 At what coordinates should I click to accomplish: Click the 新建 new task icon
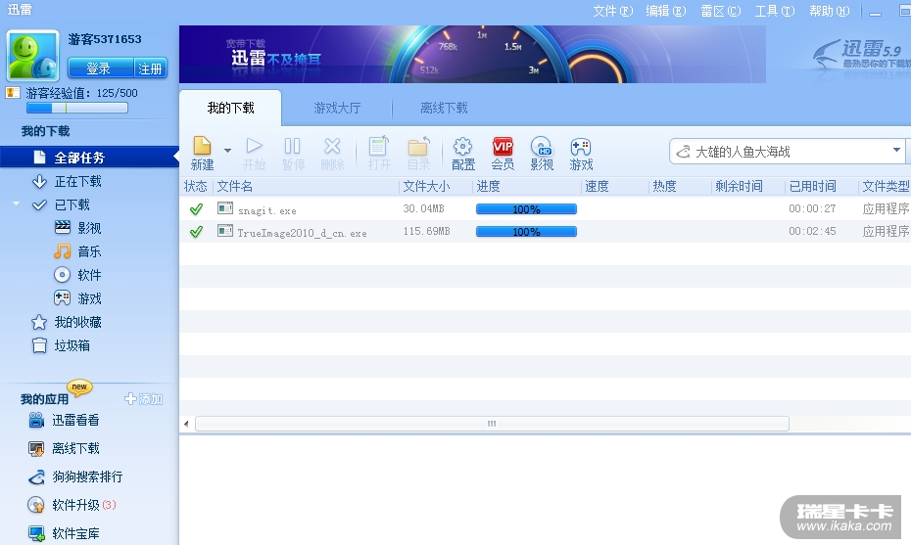click(x=202, y=154)
